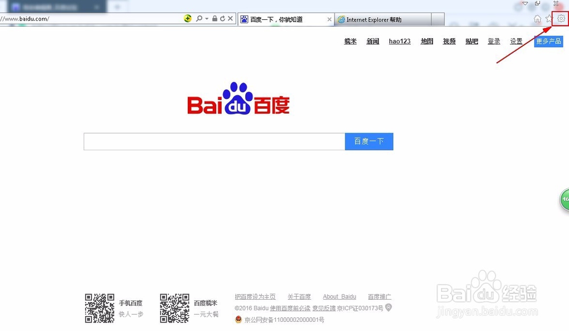Open the 关于百度 link

pyautogui.click(x=299, y=296)
